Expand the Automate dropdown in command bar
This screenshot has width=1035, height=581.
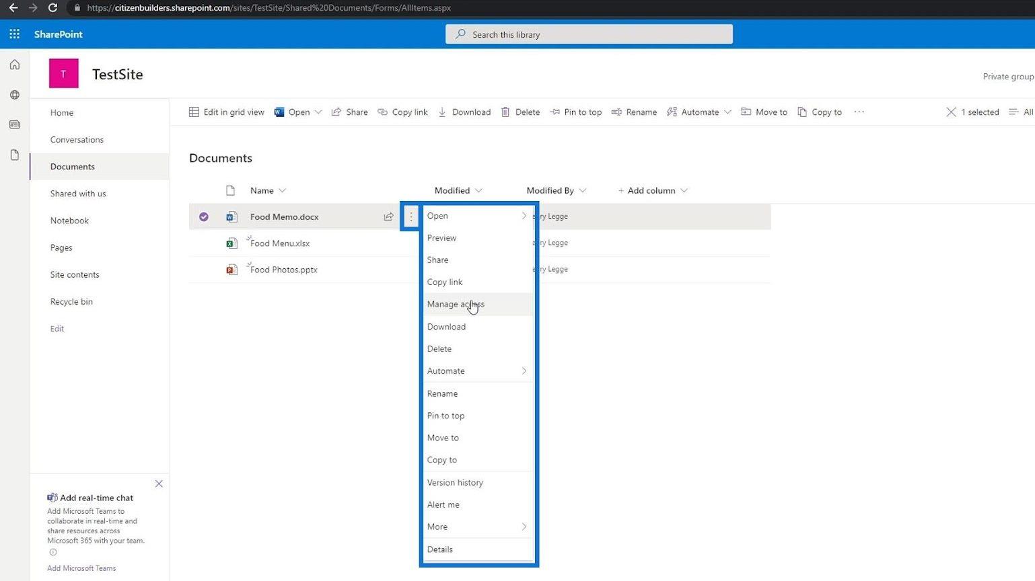click(727, 112)
